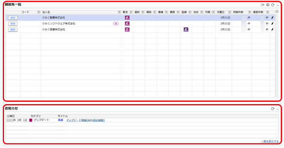
Task: Click 決算日 3月31日 for ＯＢＣソフトウエア株式会社
Action: (225, 24)
